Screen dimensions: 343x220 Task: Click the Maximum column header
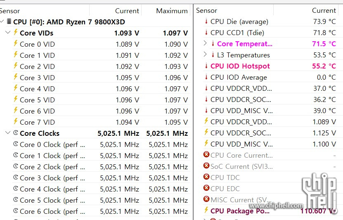[x=172, y=11]
